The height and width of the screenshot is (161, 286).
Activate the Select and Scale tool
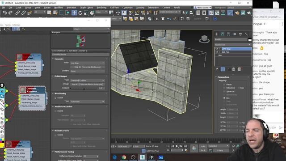click(86, 13)
